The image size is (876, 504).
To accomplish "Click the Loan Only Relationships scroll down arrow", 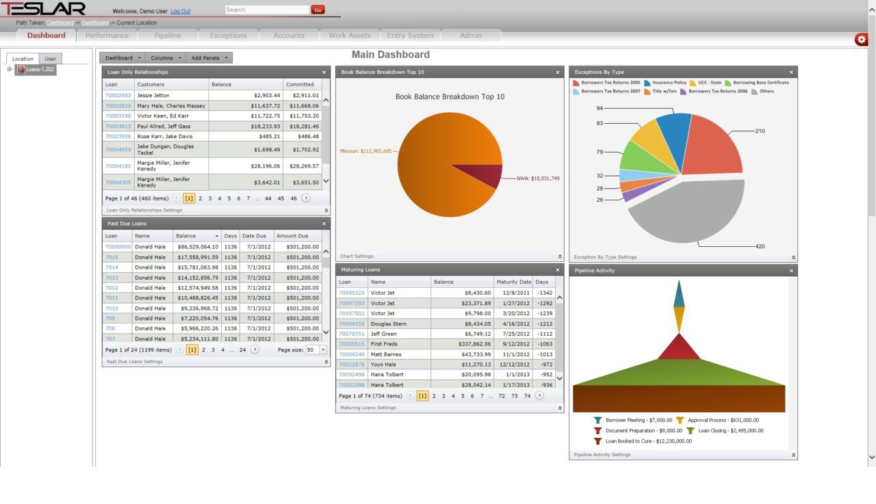I will coord(326,181).
